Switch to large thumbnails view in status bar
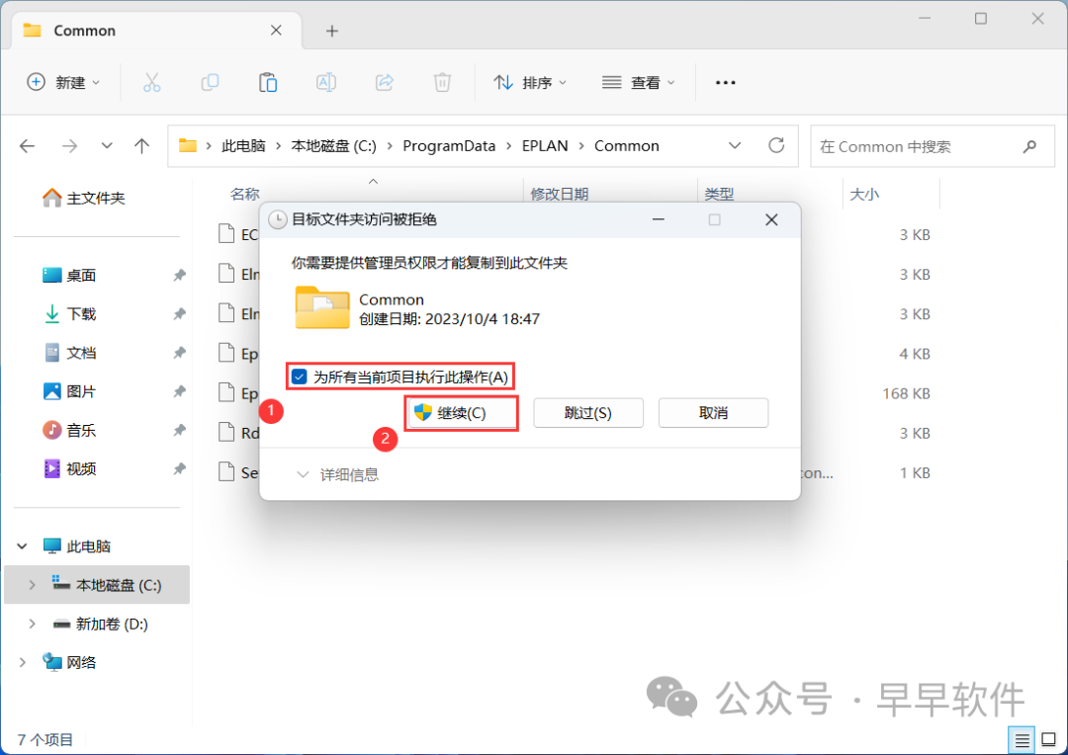Viewport: 1068px width, 755px height. [1048, 739]
